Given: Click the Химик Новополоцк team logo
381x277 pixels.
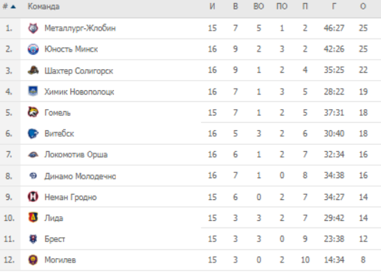Looking at the screenshot, I should pos(33,92).
